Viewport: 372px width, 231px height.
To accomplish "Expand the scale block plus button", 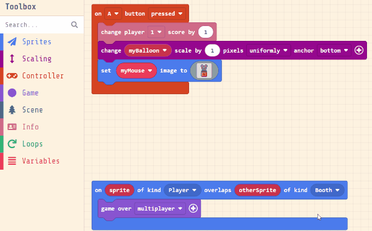I will pos(359,50).
